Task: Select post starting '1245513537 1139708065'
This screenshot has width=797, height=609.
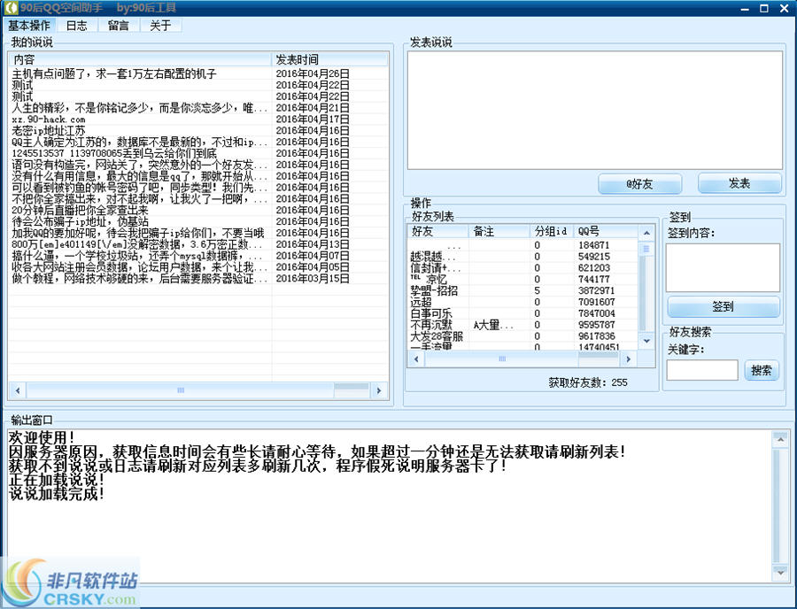Action: pyautogui.click(x=114, y=153)
